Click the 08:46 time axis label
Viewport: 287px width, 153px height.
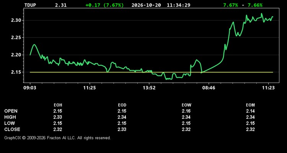209,88
